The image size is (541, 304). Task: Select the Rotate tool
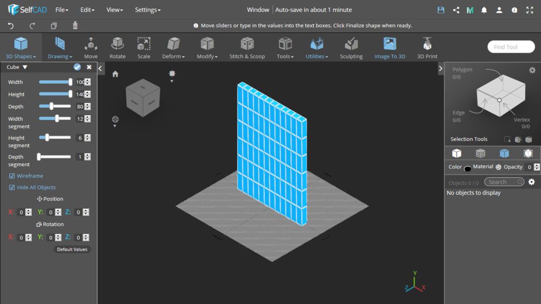(117, 47)
